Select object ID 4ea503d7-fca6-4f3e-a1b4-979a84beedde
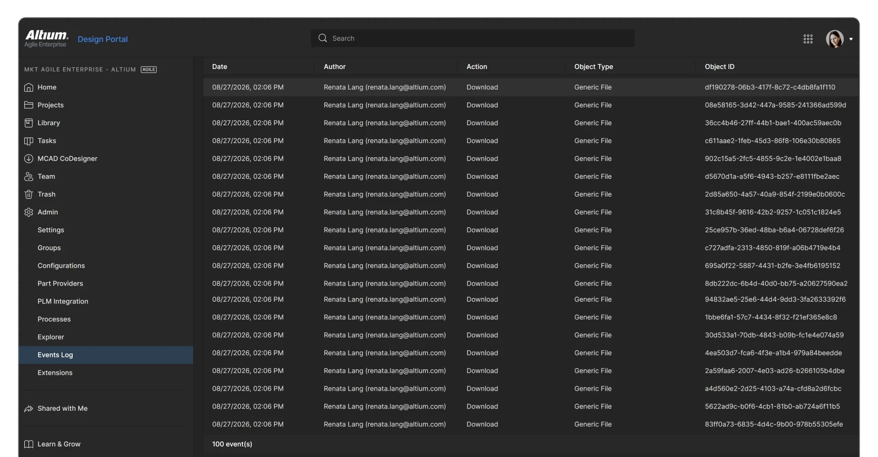Image resolution: width=878 pixels, height=457 pixels. (x=773, y=353)
